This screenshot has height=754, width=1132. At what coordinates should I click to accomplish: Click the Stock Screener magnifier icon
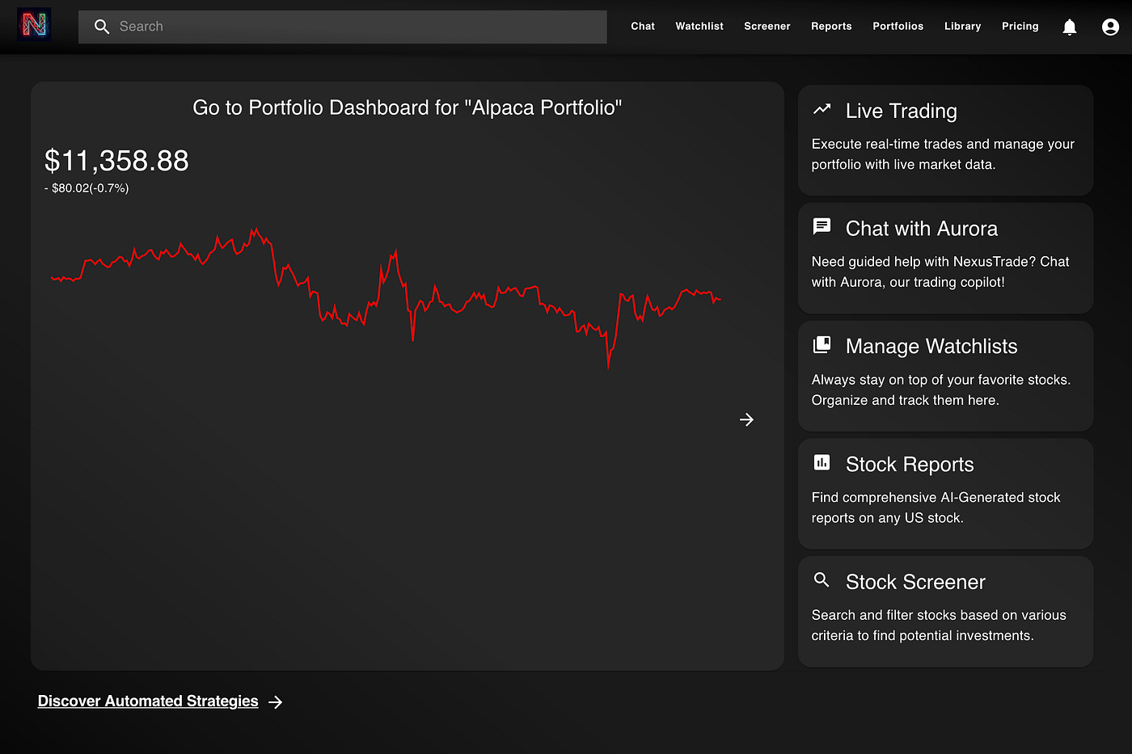coord(821,579)
